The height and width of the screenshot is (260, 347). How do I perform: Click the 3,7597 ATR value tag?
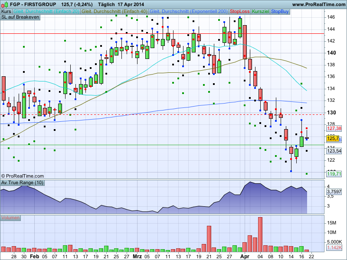coord(334,192)
